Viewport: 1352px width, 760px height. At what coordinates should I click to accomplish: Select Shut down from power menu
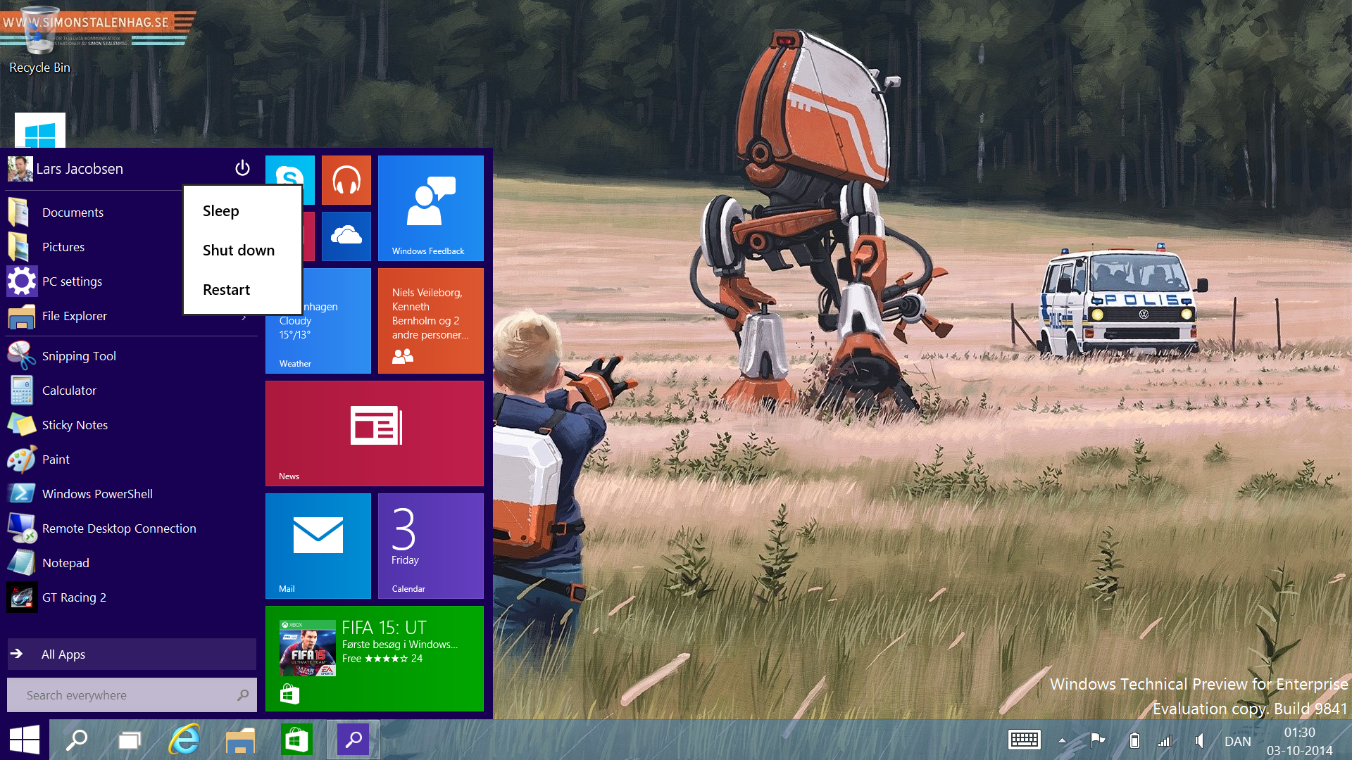[x=239, y=251]
